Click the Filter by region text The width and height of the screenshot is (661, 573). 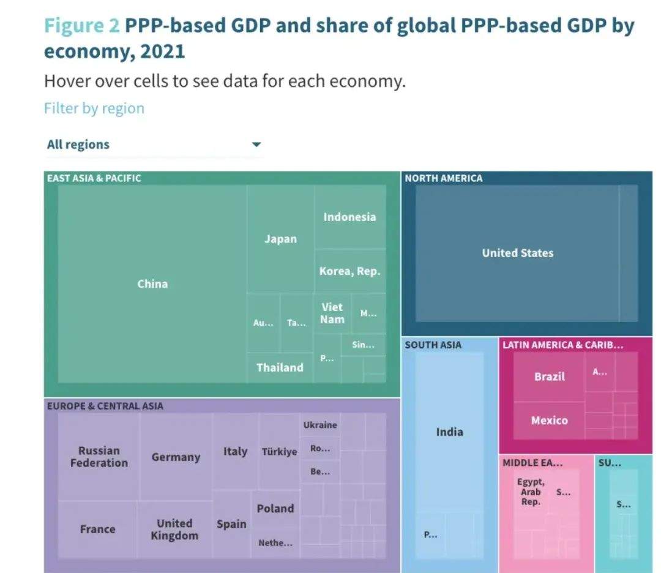tap(94, 108)
